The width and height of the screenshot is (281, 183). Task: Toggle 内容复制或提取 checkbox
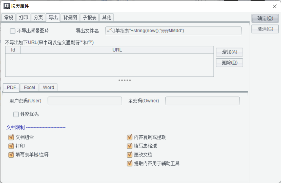point(130,137)
